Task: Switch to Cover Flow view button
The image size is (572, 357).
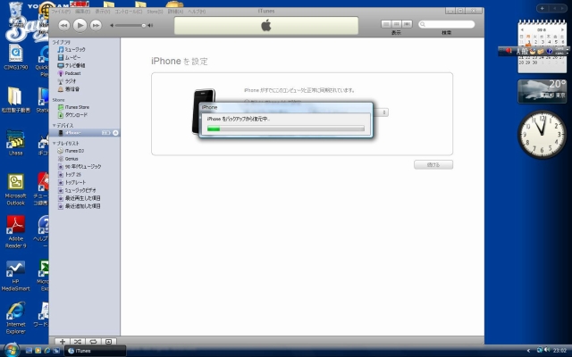Action: (x=408, y=24)
